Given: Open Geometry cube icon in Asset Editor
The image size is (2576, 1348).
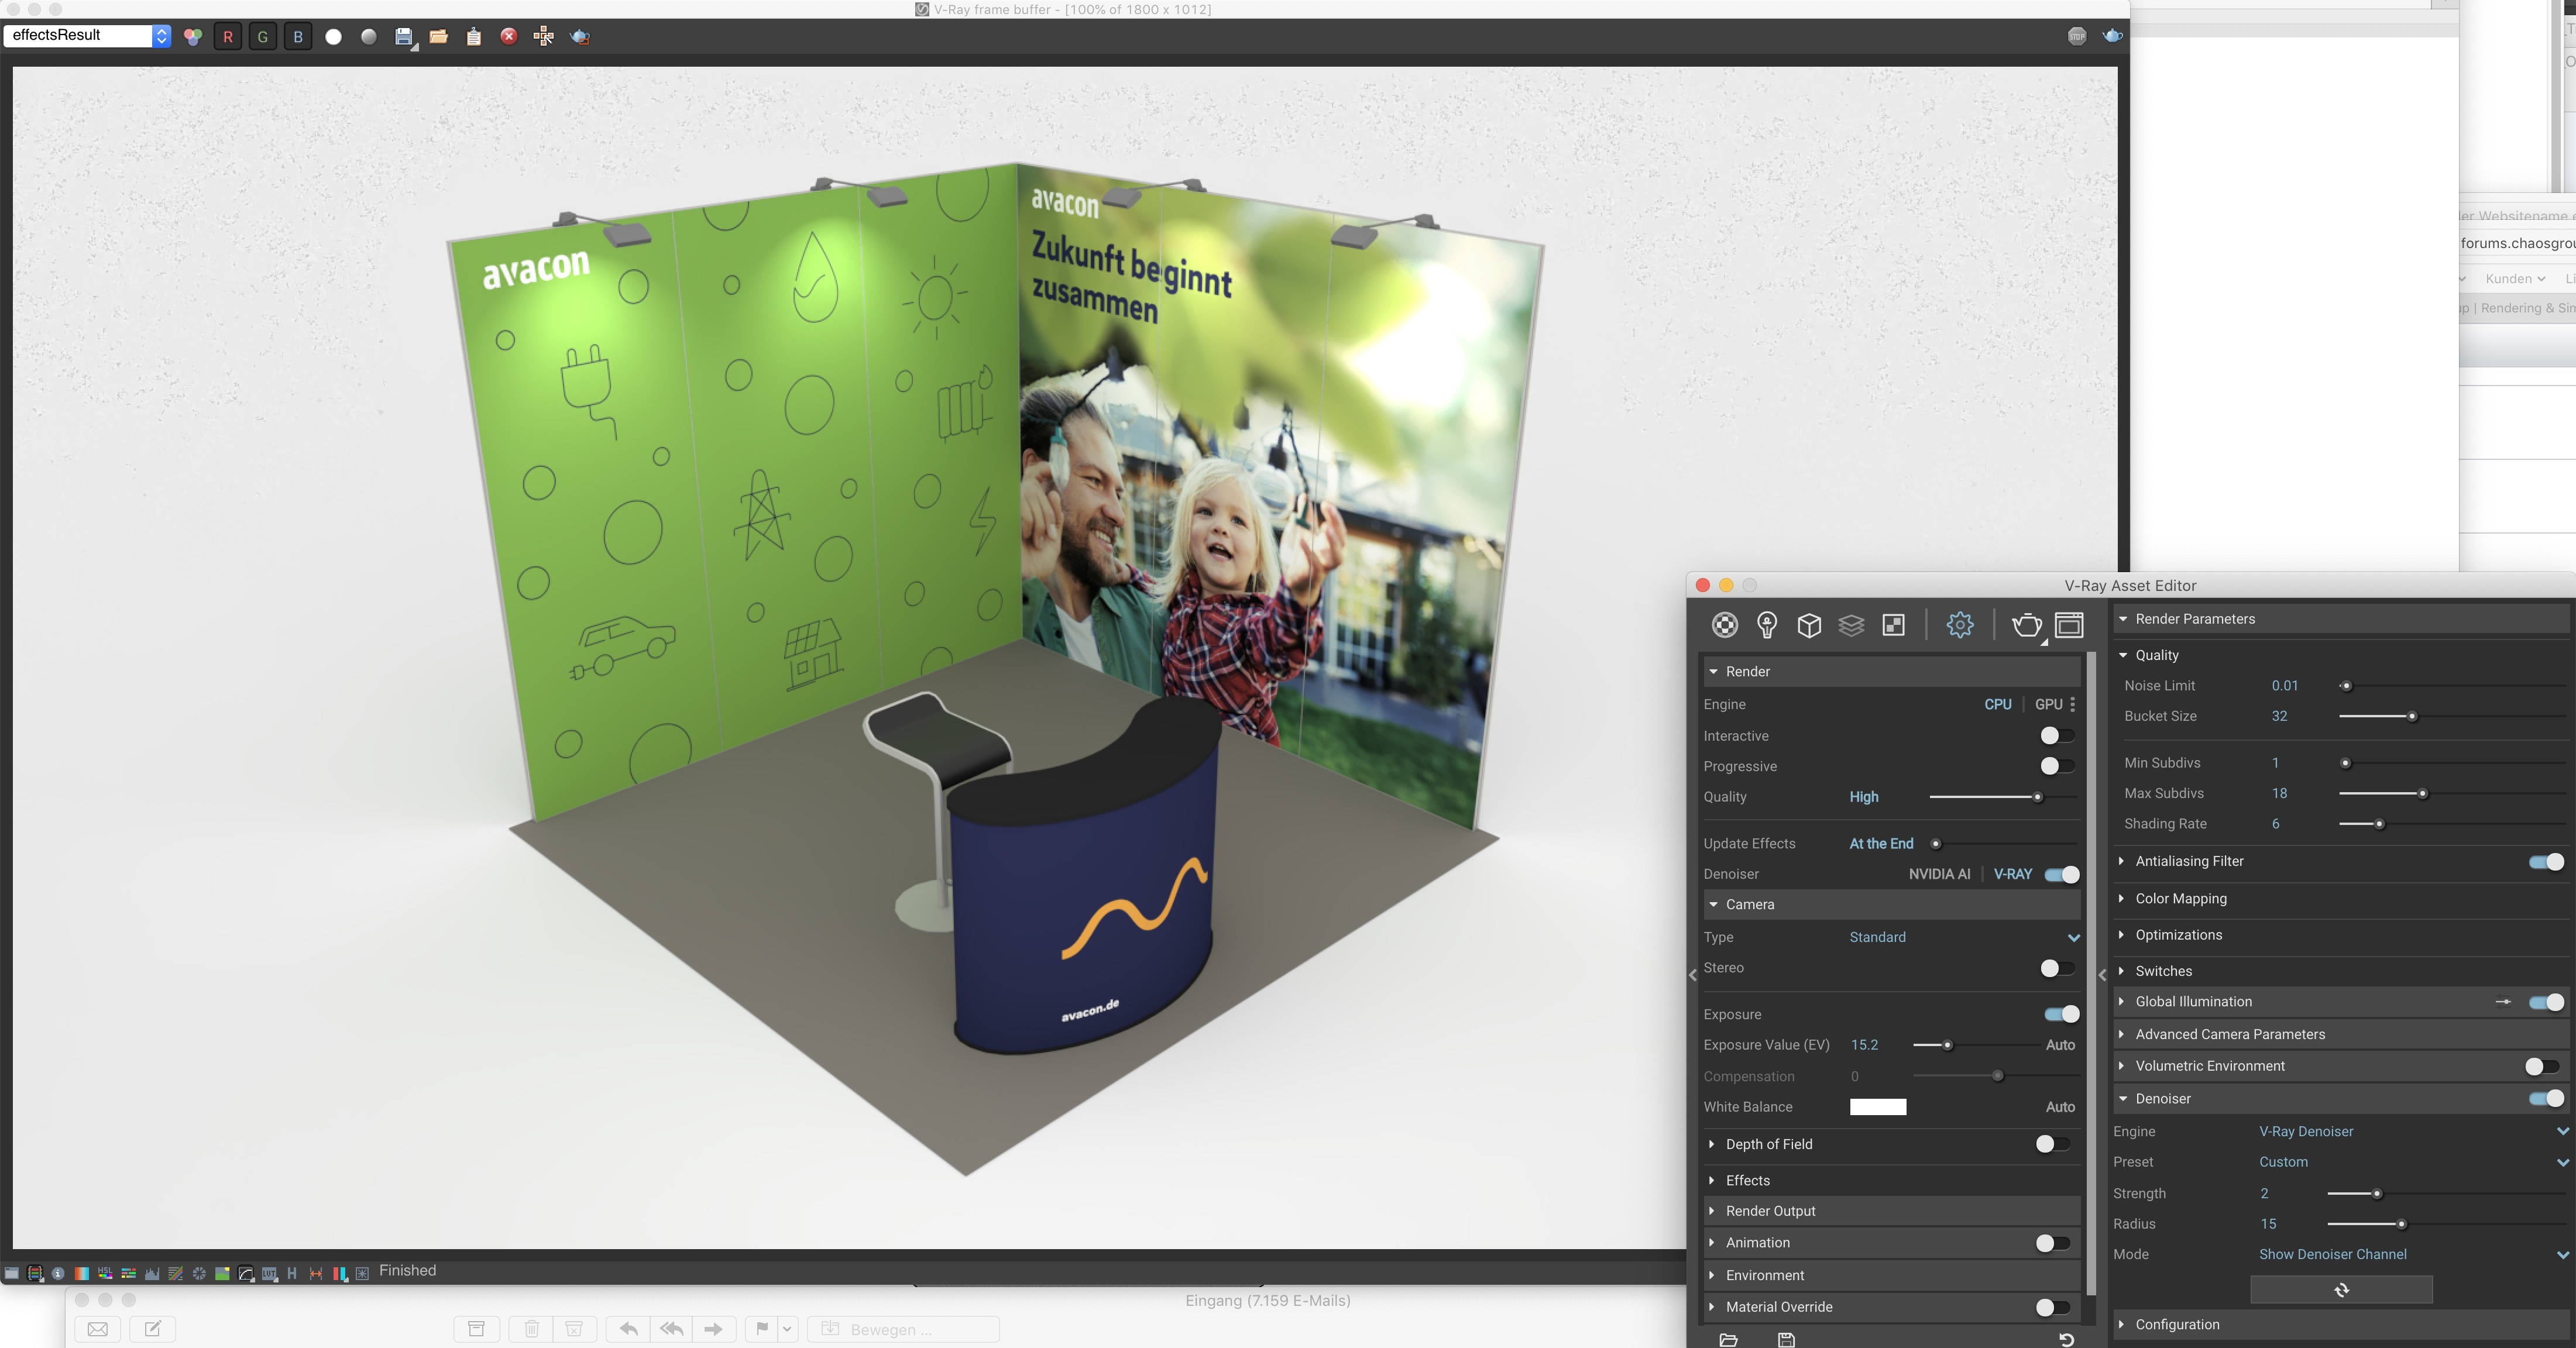Looking at the screenshot, I should (1809, 625).
